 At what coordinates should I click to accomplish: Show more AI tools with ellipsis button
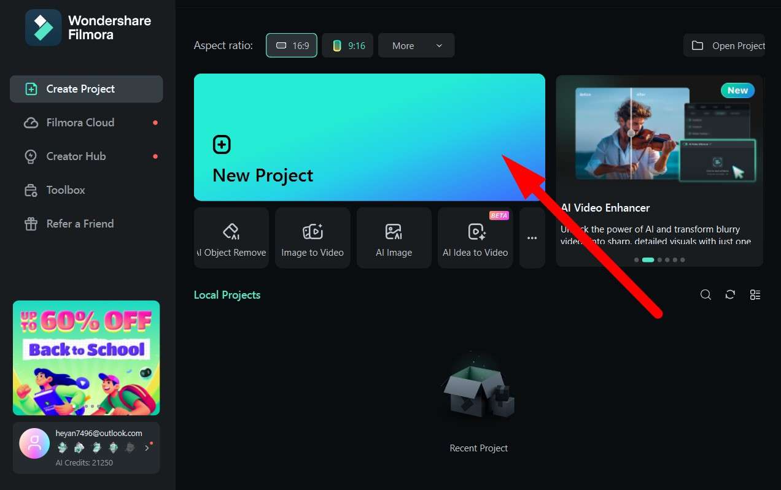532,238
